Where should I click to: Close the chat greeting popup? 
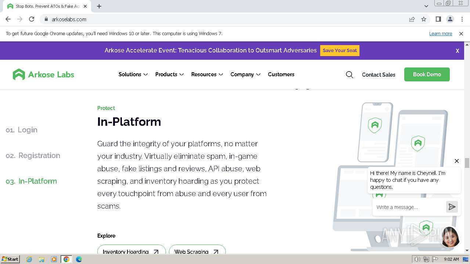pos(457,161)
